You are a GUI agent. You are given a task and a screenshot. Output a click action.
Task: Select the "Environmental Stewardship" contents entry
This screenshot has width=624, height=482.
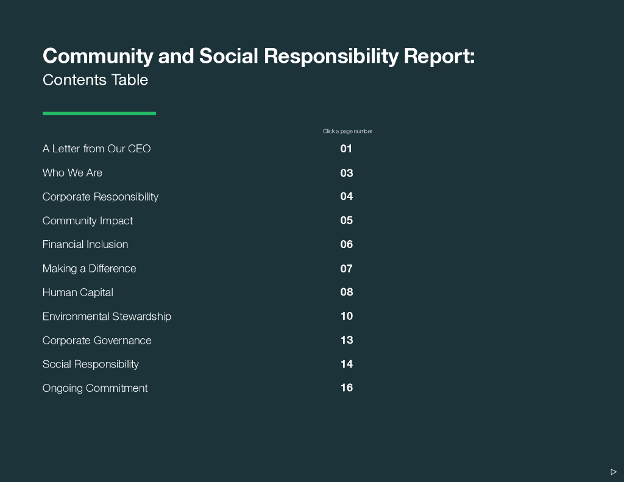coord(107,316)
